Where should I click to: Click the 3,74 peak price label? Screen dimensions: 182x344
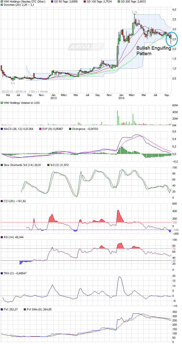135,12
